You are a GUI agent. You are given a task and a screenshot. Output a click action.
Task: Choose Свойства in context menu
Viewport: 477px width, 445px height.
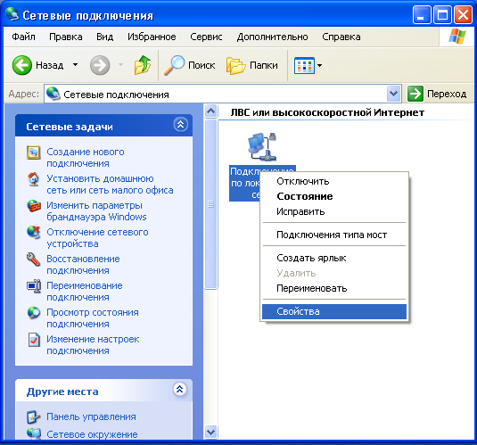coord(334,312)
